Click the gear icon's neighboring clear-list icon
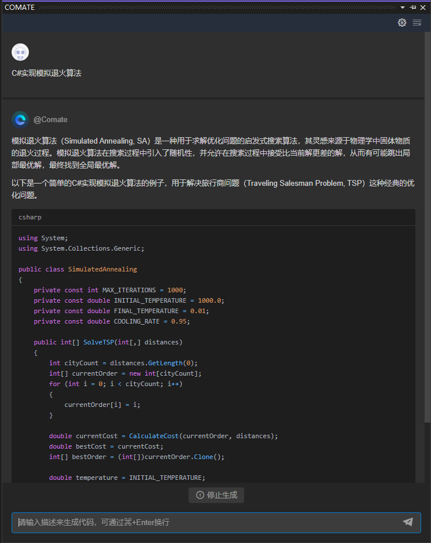This screenshot has width=431, height=543. click(x=417, y=23)
